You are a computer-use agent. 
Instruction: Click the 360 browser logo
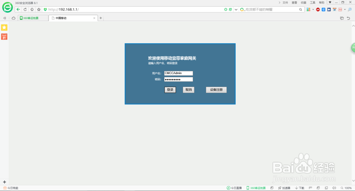point(7,7)
